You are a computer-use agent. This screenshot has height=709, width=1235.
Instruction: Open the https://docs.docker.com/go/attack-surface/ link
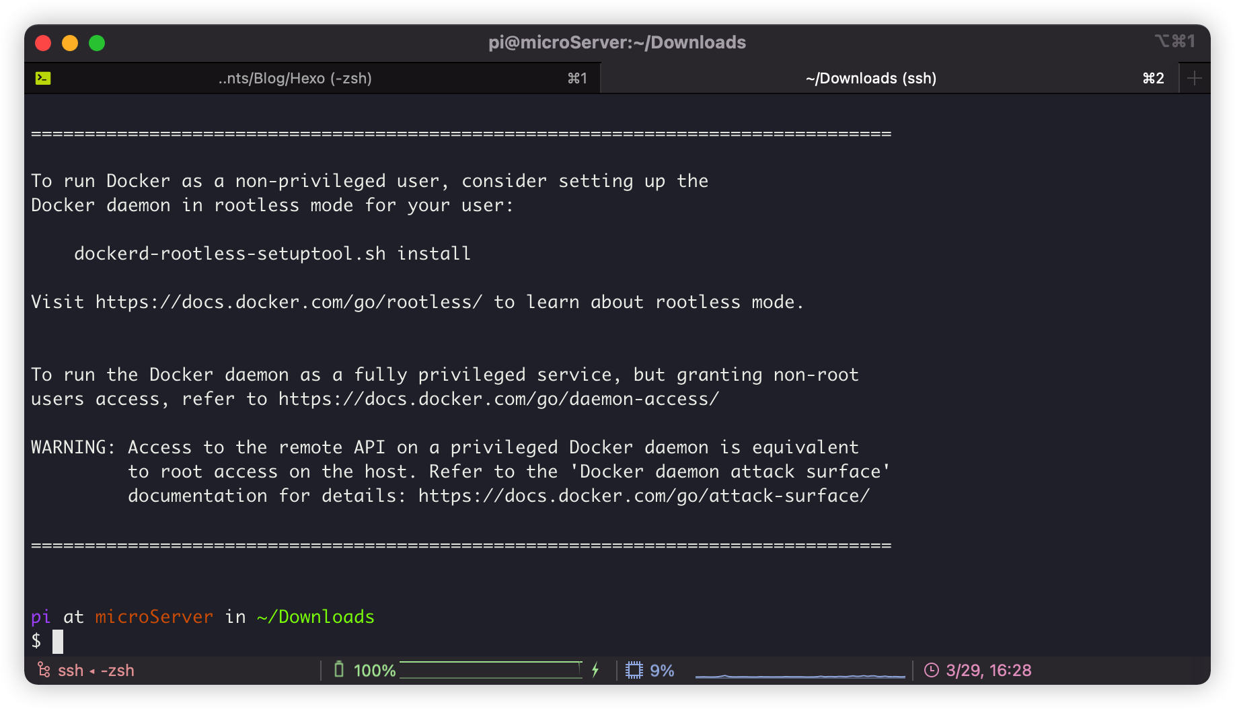click(644, 496)
